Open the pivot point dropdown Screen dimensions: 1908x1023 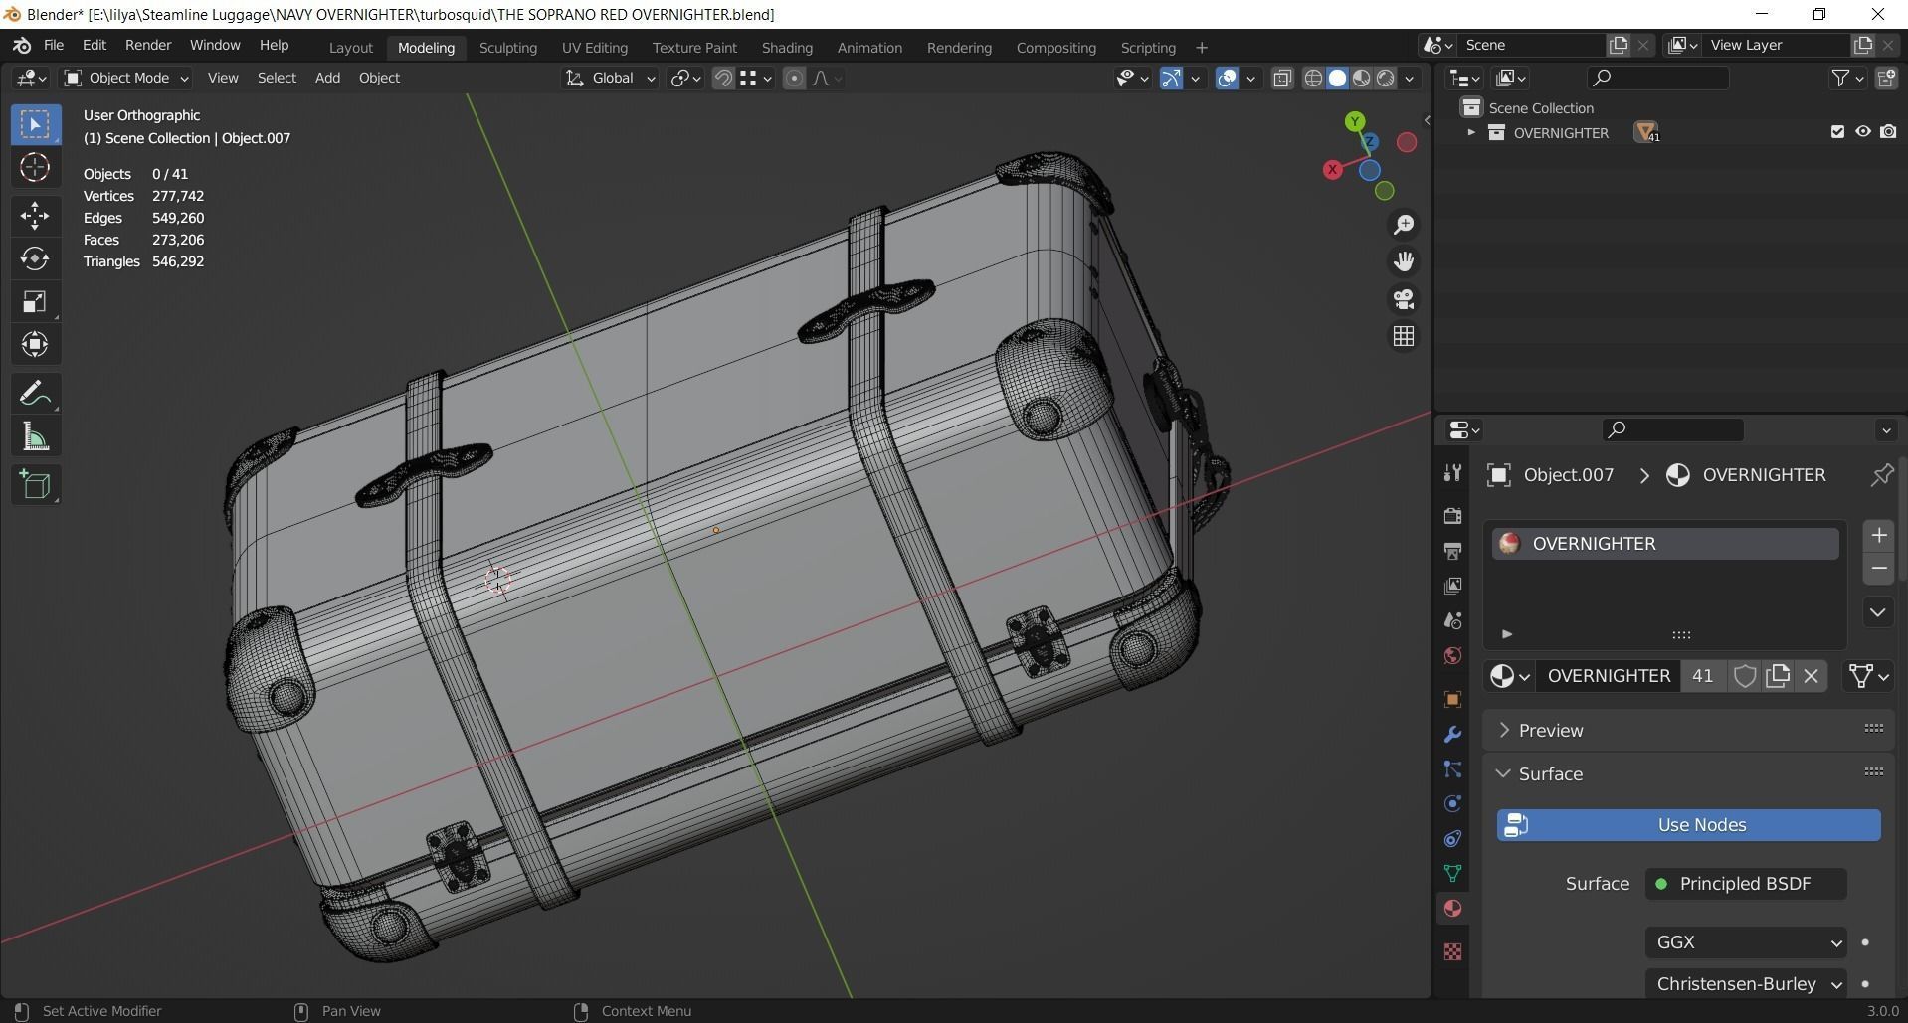pos(685,78)
